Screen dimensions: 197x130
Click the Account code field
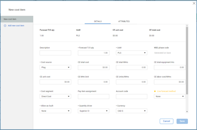(131, 97)
